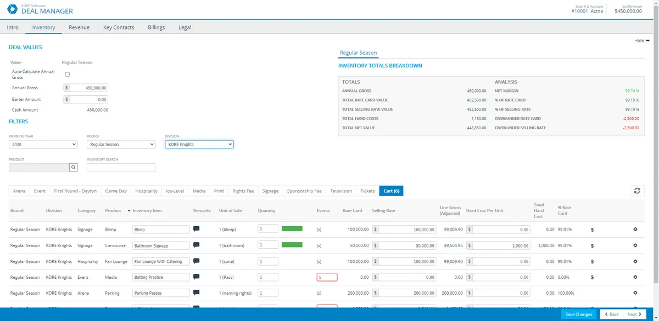The width and height of the screenshot is (659, 321).
Task: Click the Bathroom Signage availability green bar
Action: coord(292,245)
